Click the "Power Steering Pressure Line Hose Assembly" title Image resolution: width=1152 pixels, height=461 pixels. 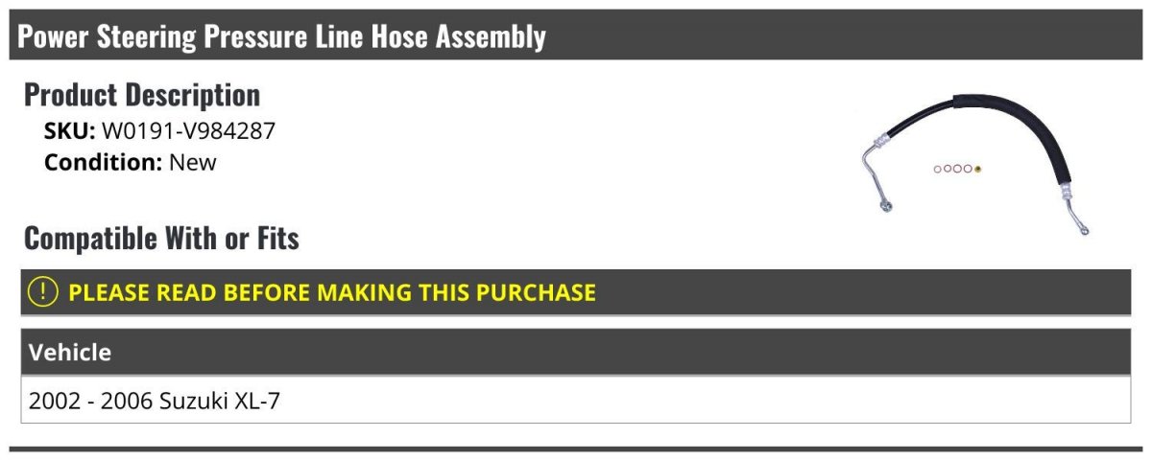[282, 36]
